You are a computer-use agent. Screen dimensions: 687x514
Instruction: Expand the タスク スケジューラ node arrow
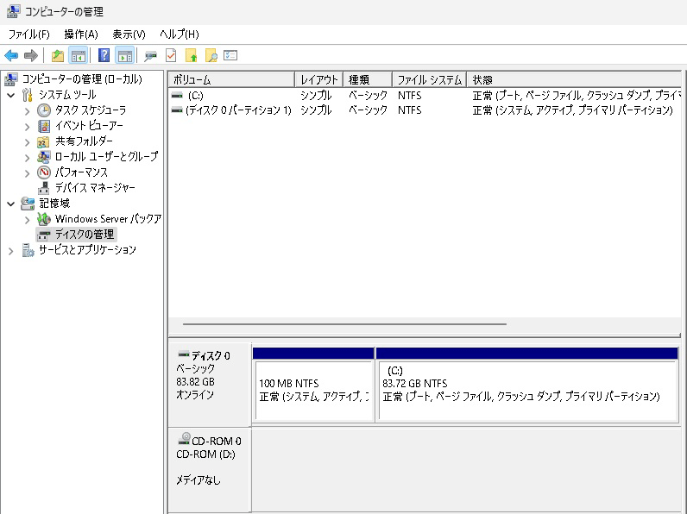coord(27,110)
